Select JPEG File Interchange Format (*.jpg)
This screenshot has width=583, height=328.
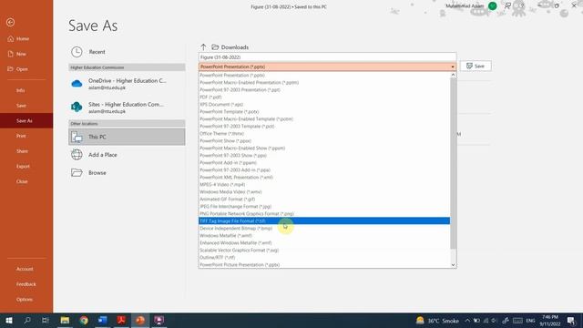tap(324, 207)
